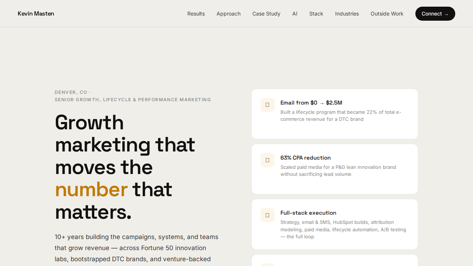Click 'Built a lifecycle program' description text
This screenshot has height=266, width=473.
pos(341,116)
